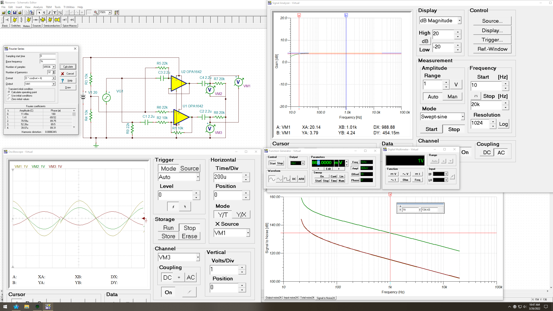Select AC current function on Multimeter
Image resolution: width=553 pixels, height=311 pixels.
393,180
